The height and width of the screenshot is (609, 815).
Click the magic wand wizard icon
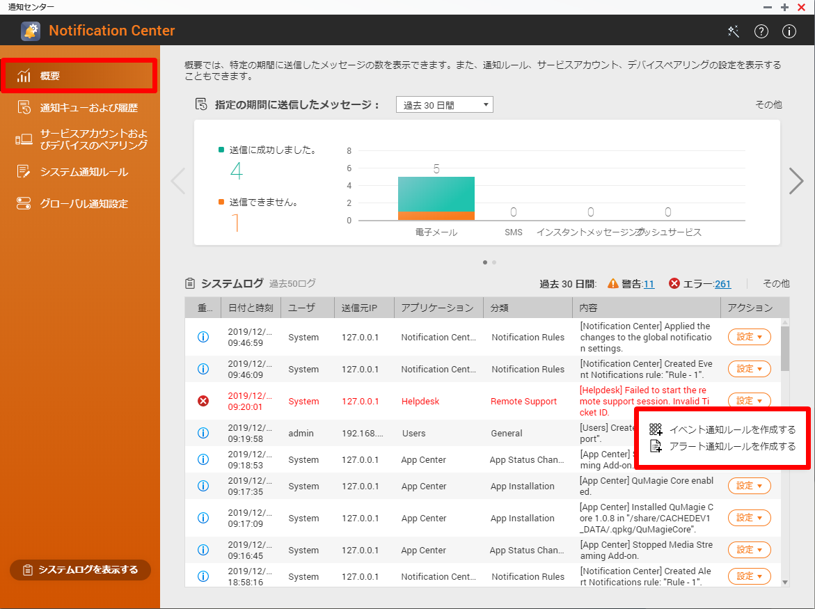pyautogui.click(x=733, y=31)
